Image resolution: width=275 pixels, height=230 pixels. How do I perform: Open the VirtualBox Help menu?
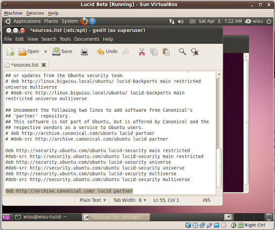click(x=53, y=13)
